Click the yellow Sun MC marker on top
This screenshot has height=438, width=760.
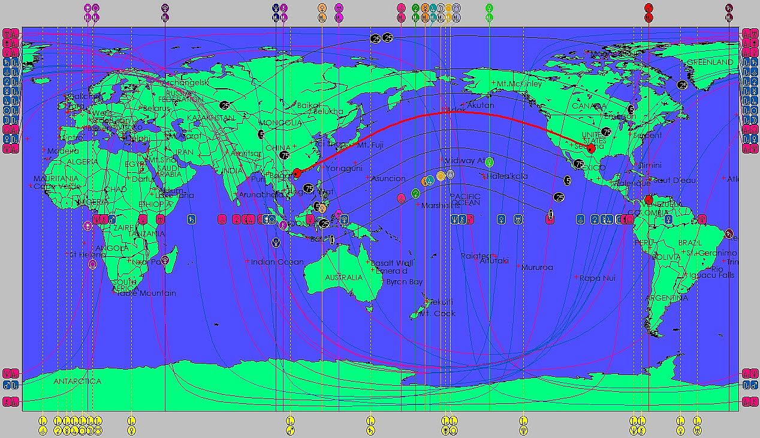click(x=449, y=13)
